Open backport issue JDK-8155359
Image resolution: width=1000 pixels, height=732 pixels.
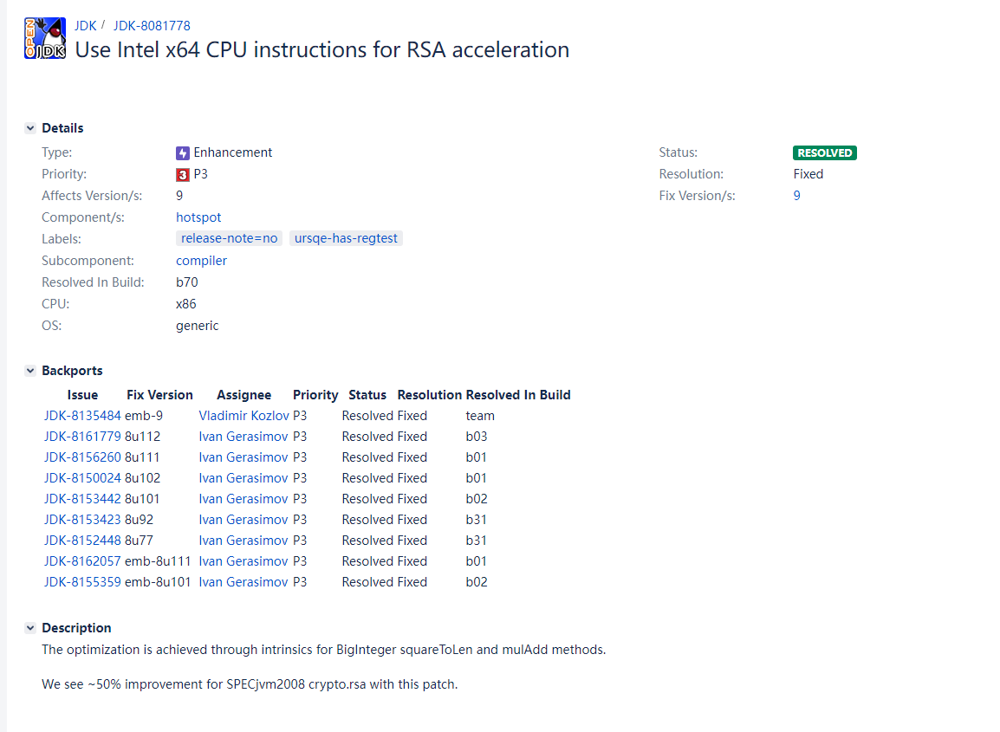click(82, 582)
